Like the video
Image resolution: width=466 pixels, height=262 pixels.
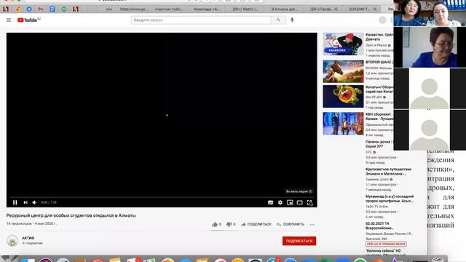[216, 224]
